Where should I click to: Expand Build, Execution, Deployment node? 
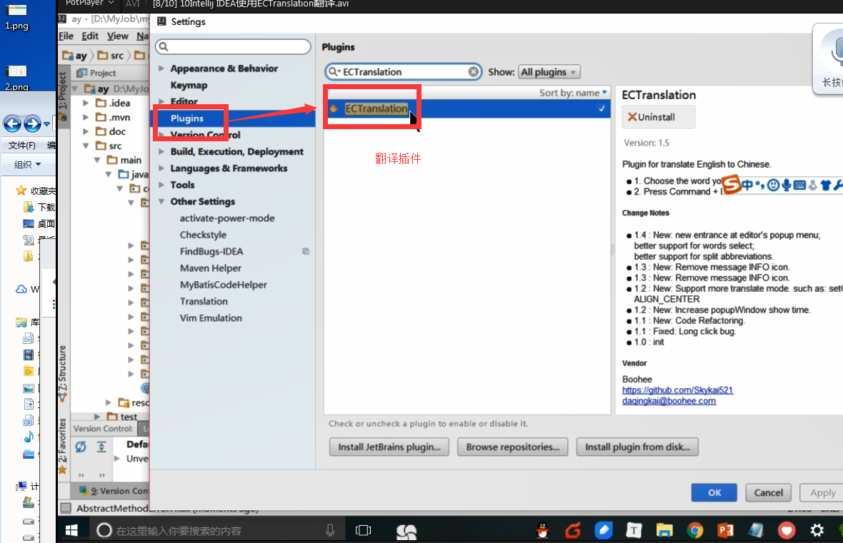(x=161, y=151)
